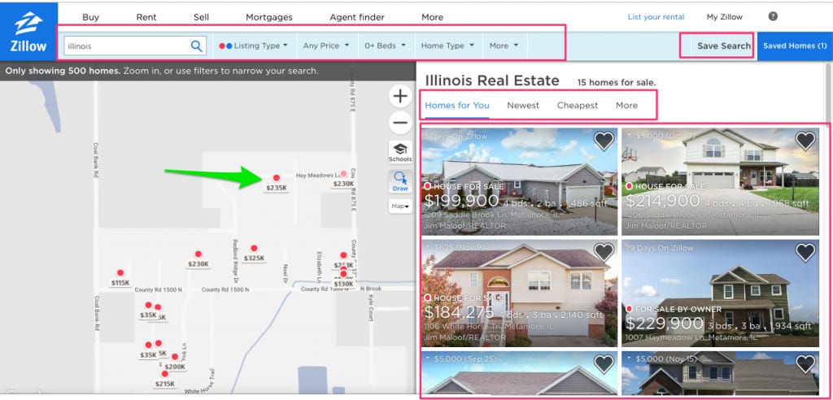This screenshot has width=833, height=400.
Task: Click the $230K marker on Hay Meadows Ln
Action: [343, 179]
